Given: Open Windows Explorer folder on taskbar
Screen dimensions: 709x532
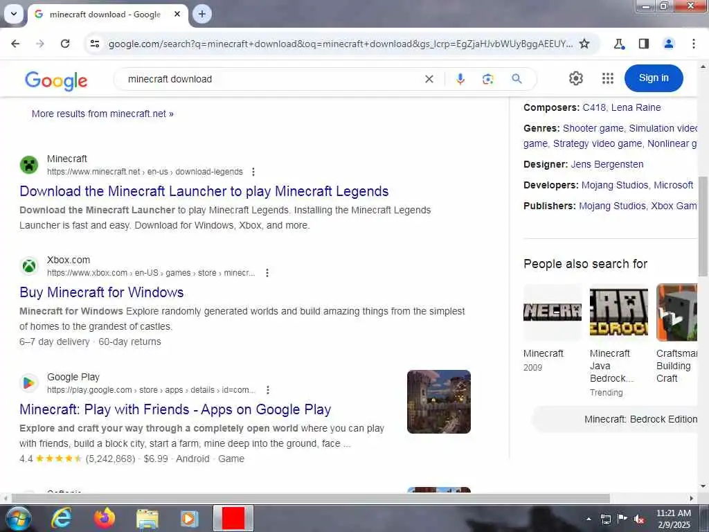Looking at the screenshot, I should [x=147, y=519].
